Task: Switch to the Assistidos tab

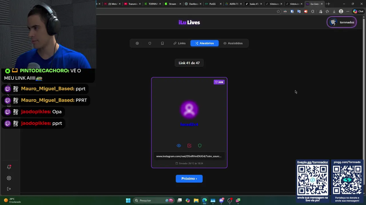Action: click(x=233, y=43)
